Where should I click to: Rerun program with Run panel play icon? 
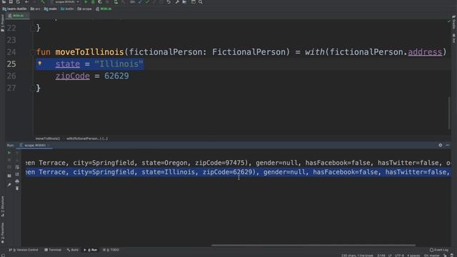(9, 153)
